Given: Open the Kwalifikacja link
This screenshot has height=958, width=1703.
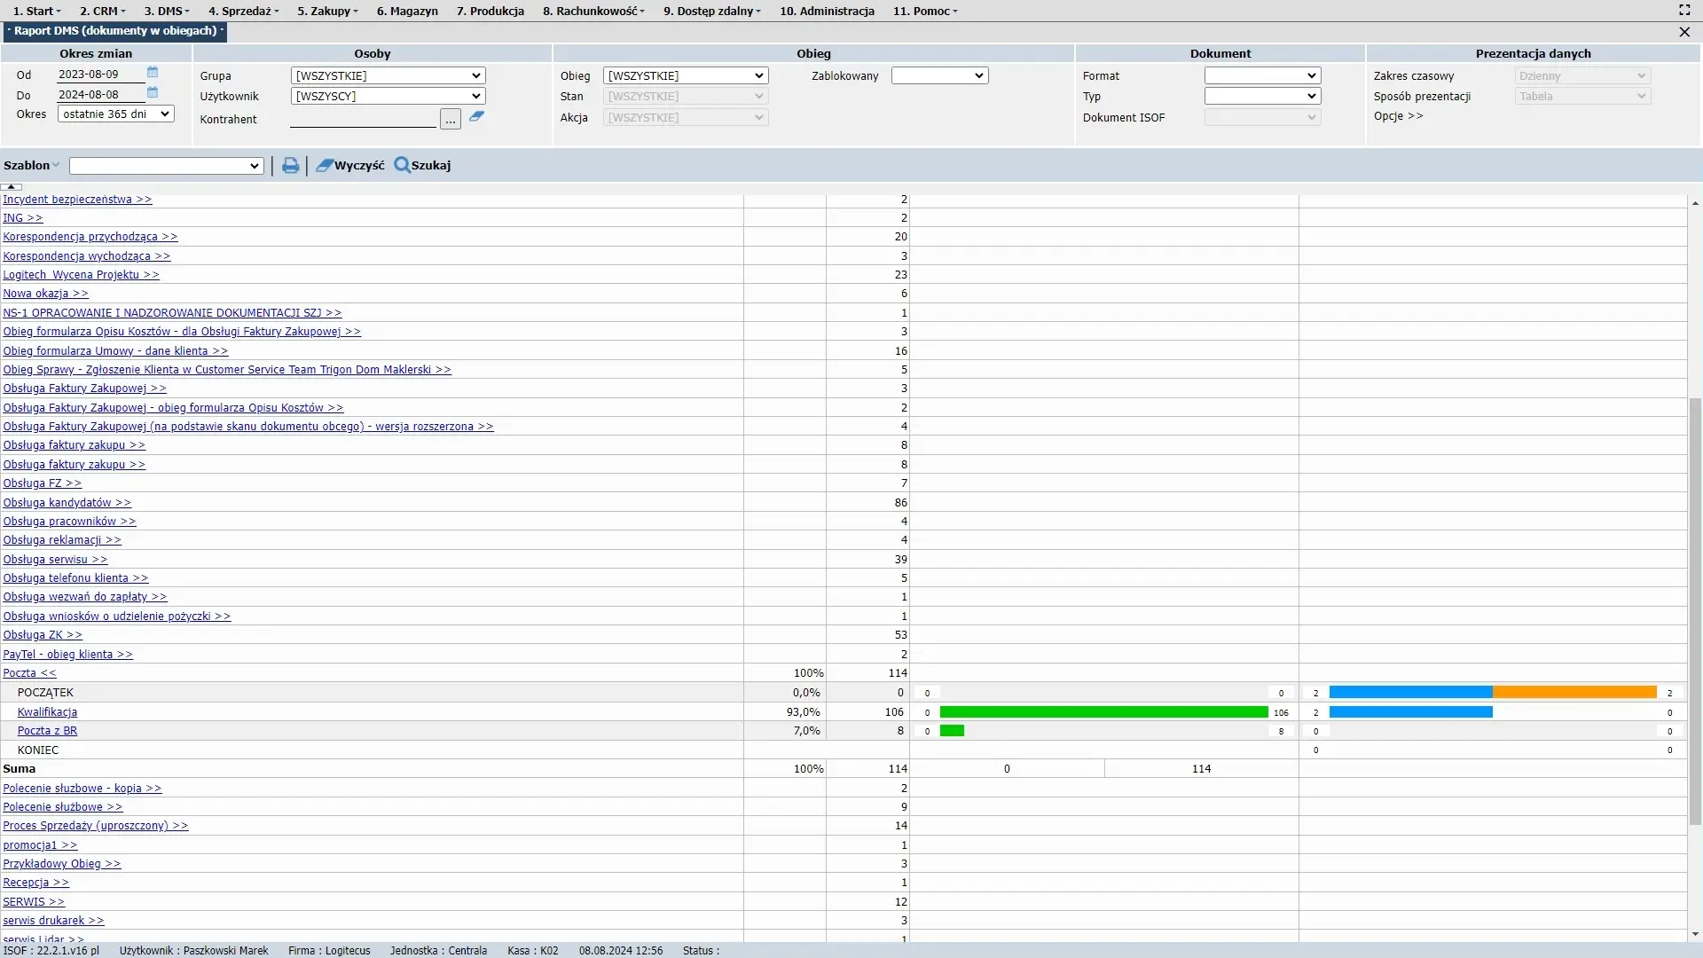Looking at the screenshot, I should [47, 712].
